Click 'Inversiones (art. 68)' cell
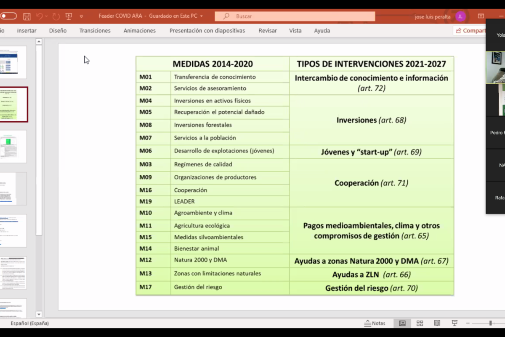Screen dimensions: 505x337 371,120
